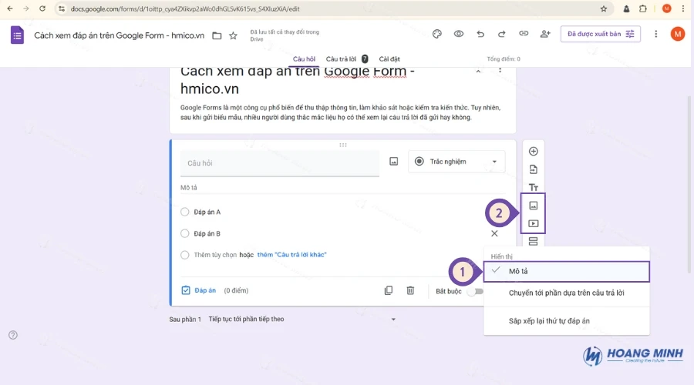Open the Tiếp tục tới phần tiếp theo dropdown
The height and width of the screenshot is (385, 694).
(302, 319)
